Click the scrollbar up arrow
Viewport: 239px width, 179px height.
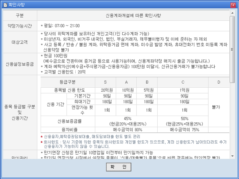(x=233, y=13)
